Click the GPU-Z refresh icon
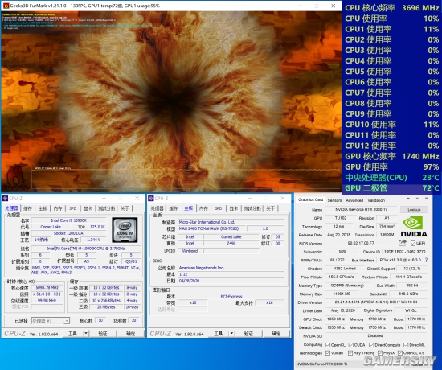 point(417,199)
